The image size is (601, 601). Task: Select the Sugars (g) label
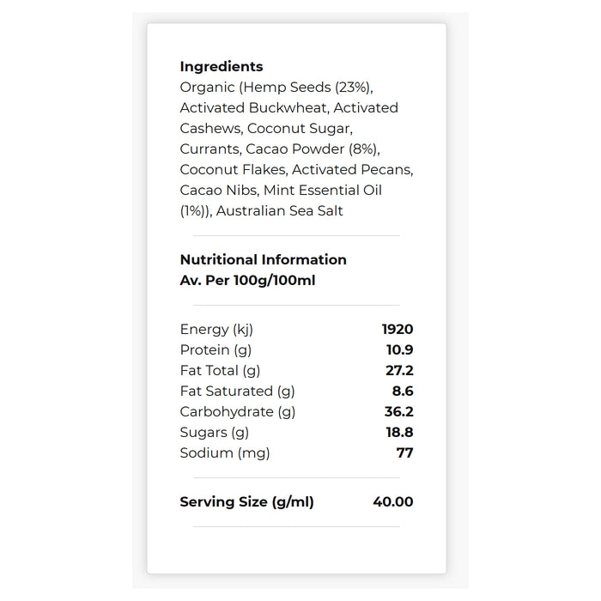(215, 433)
